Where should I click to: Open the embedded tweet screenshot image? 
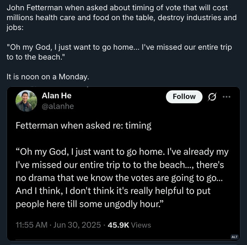pyautogui.click(x=123, y=164)
